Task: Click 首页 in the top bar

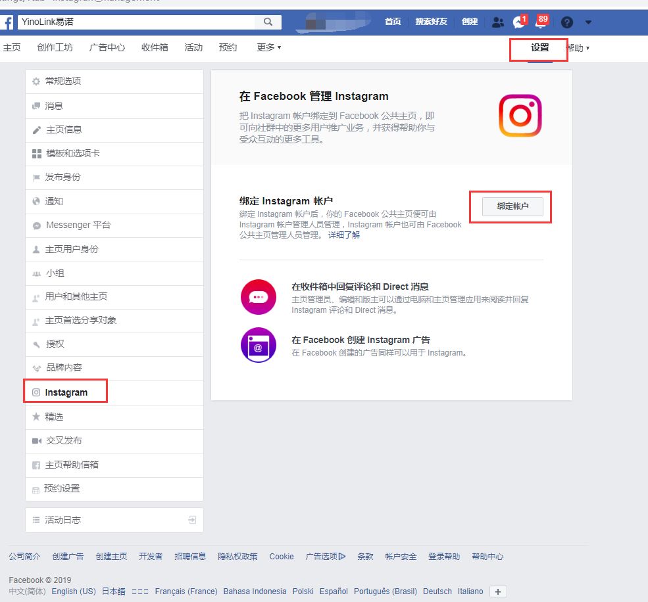Action: [x=393, y=22]
